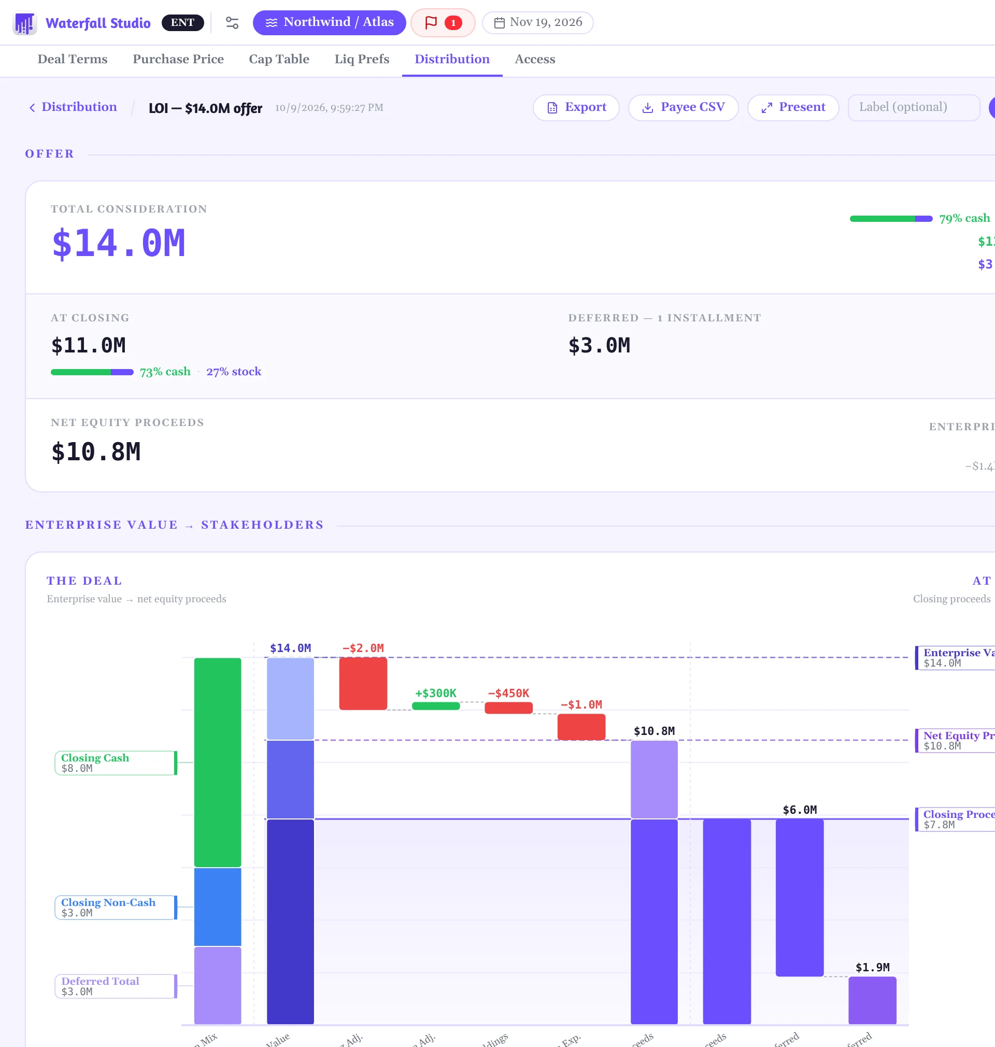Open the flagged issues badge
The width and height of the screenshot is (995, 1047).
[x=443, y=23]
